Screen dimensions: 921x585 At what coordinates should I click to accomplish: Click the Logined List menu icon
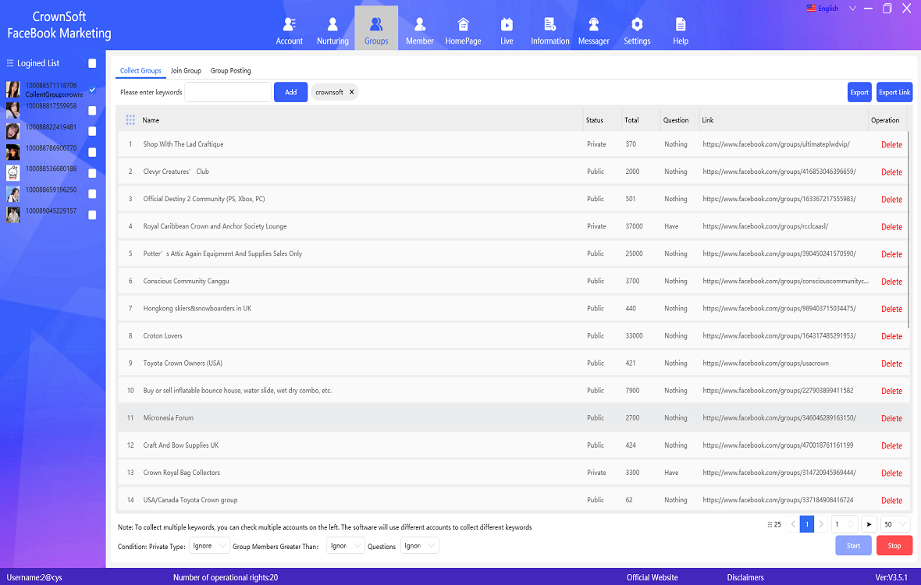(9, 62)
